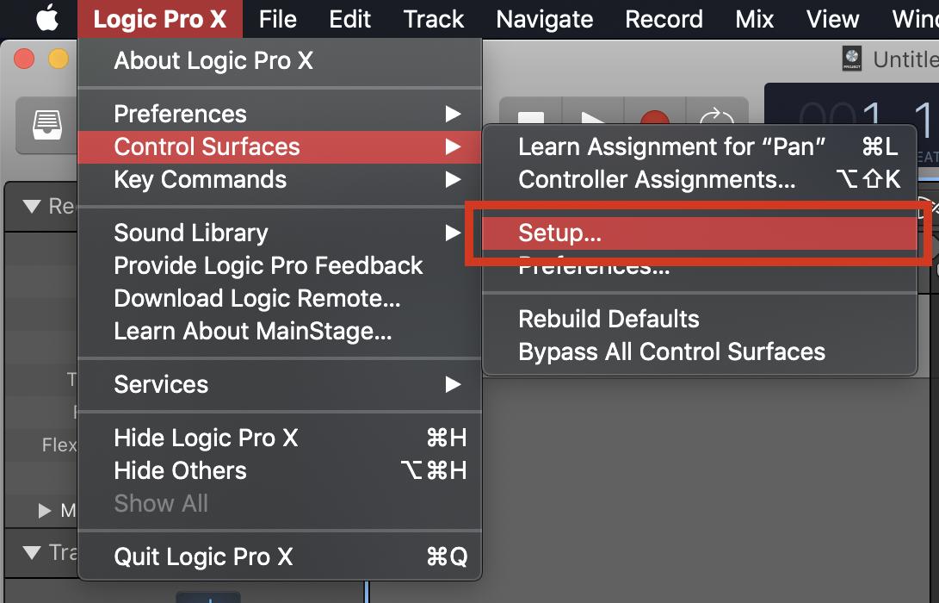
Task: Open the Mix menu
Action: pos(755,19)
